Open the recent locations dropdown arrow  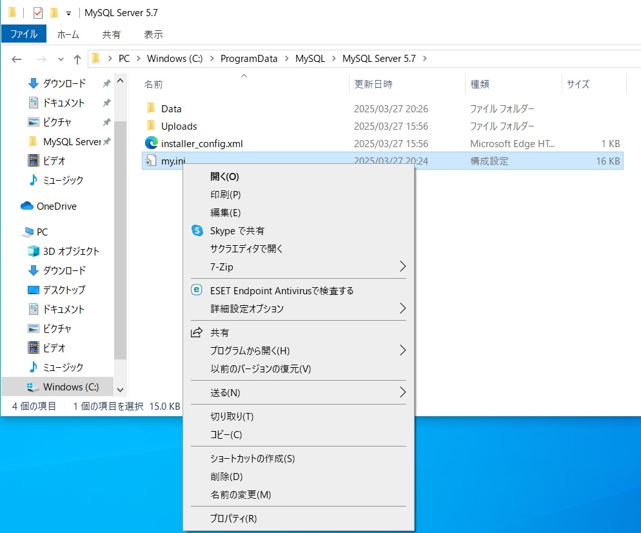(61, 60)
